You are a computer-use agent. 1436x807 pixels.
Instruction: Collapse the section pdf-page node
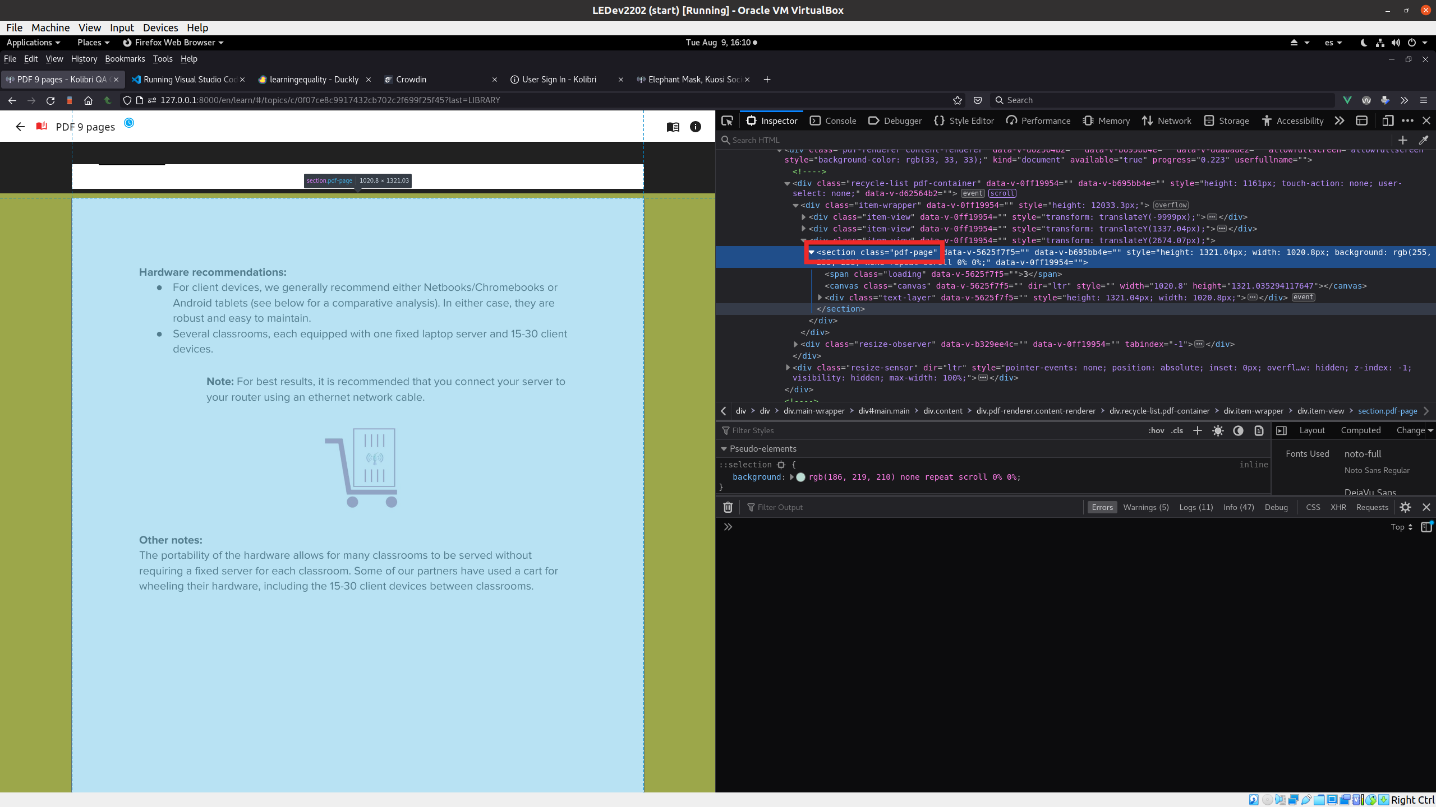pos(811,252)
